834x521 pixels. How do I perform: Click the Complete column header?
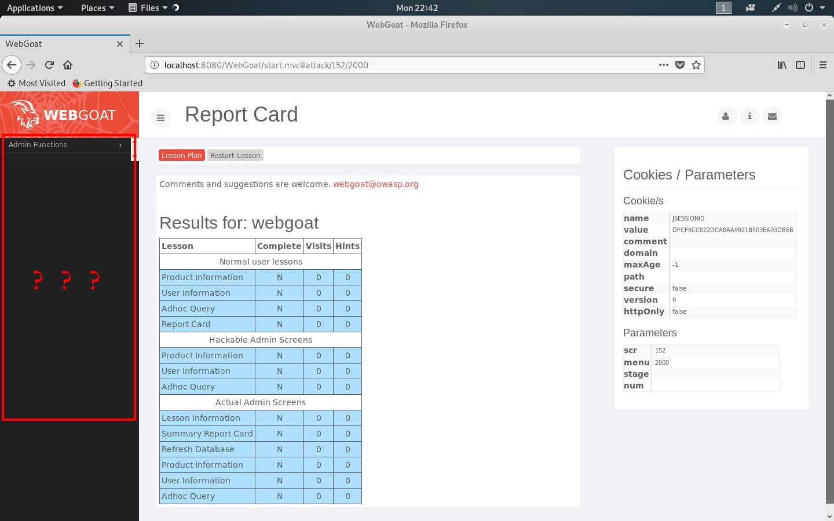pyautogui.click(x=279, y=246)
